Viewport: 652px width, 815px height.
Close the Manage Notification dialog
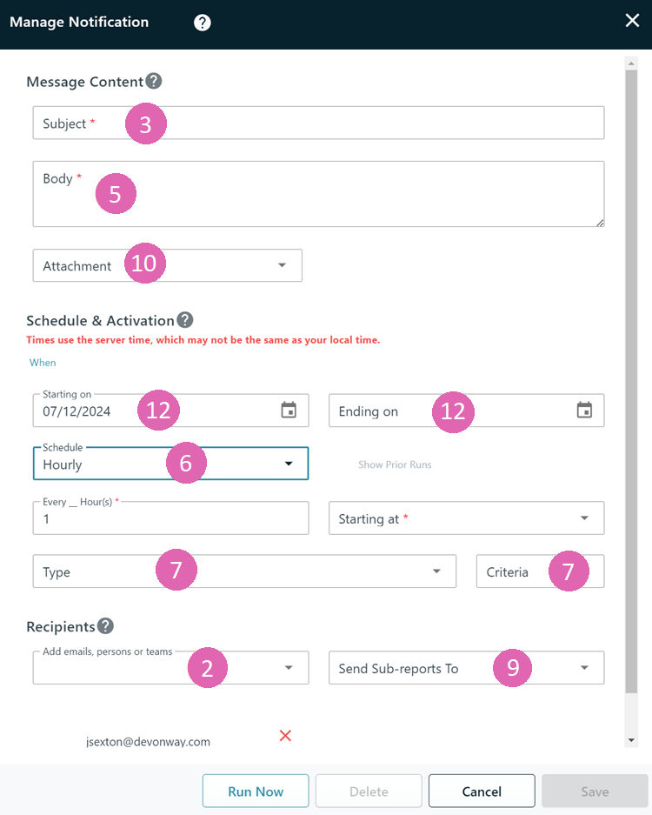click(632, 20)
